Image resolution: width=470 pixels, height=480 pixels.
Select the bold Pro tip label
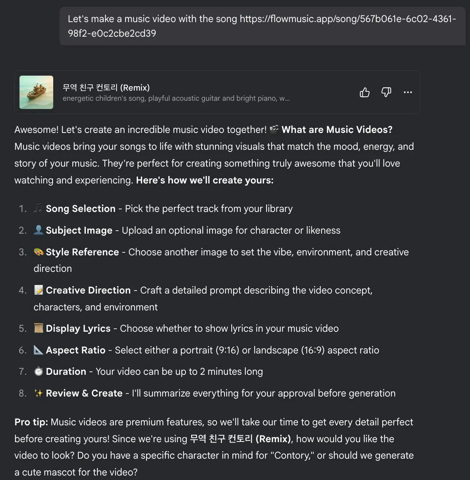31,422
